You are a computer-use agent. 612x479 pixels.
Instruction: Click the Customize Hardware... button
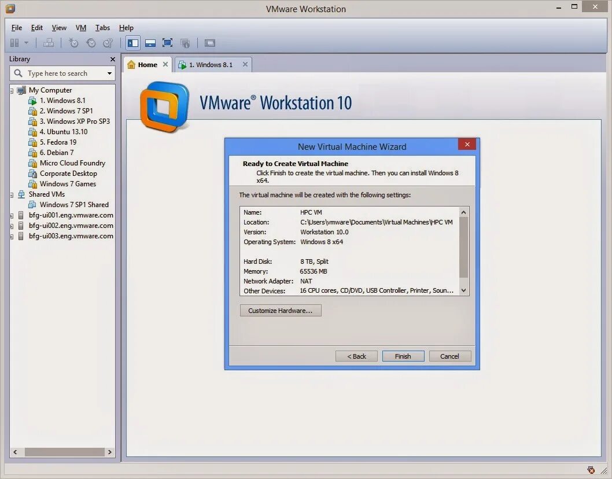click(x=281, y=311)
